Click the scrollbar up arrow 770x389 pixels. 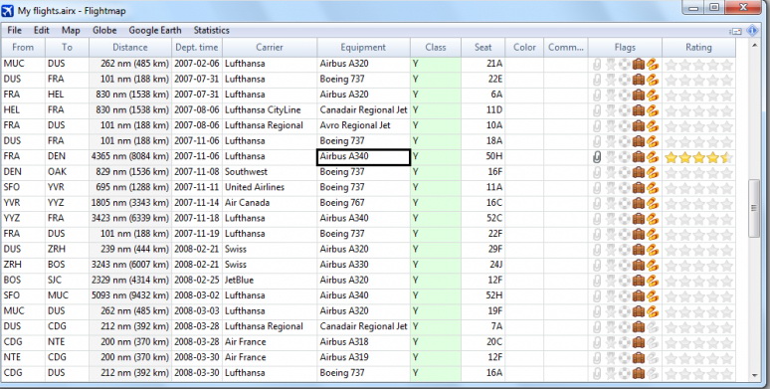754,45
